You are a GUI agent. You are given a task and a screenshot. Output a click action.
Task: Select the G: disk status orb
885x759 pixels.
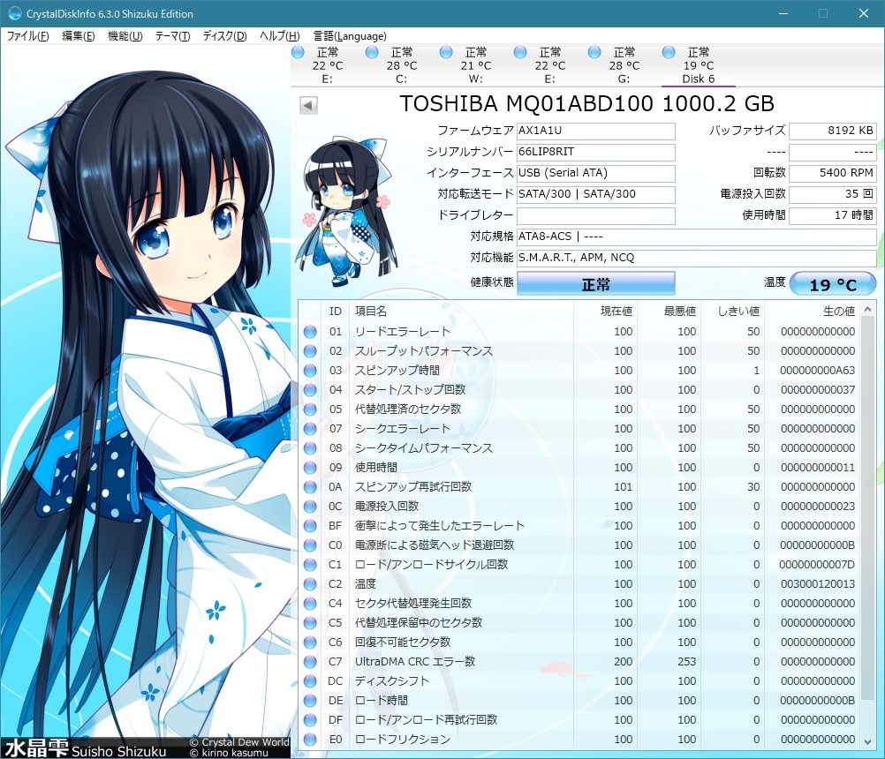(x=594, y=52)
